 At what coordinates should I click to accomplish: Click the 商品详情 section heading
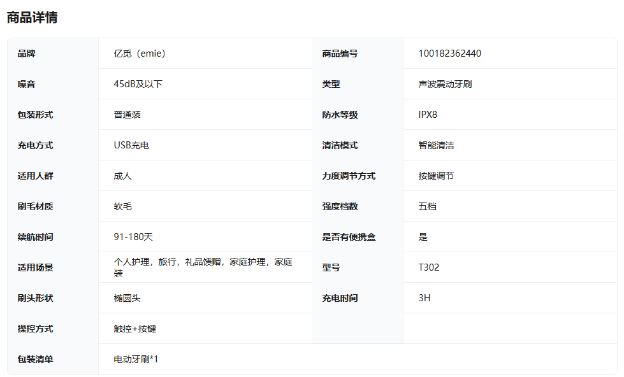pyautogui.click(x=32, y=18)
